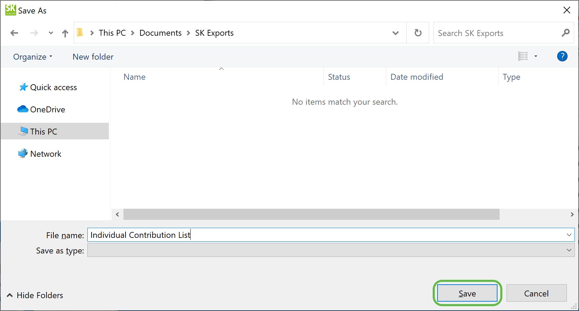Viewport: 579px width, 311px height.
Task: Collapse the panel with Hide Folders
Action: [35, 295]
